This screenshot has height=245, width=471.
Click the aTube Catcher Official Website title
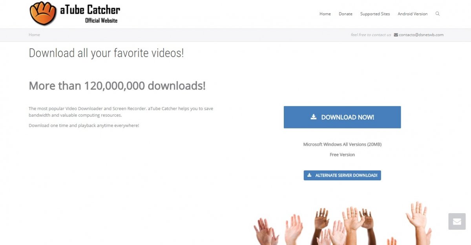coord(90,14)
